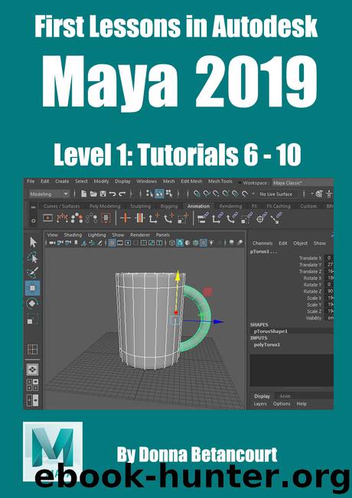The height and width of the screenshot is (498, 352).
Task: Switch to the Animation shelf tab
Action: point(198,206)
